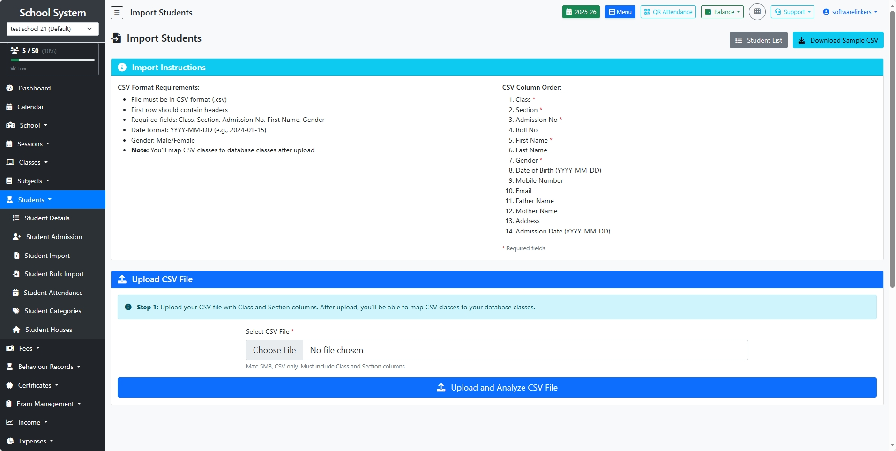Expand the Exam Management menu

tap(45, 404)
